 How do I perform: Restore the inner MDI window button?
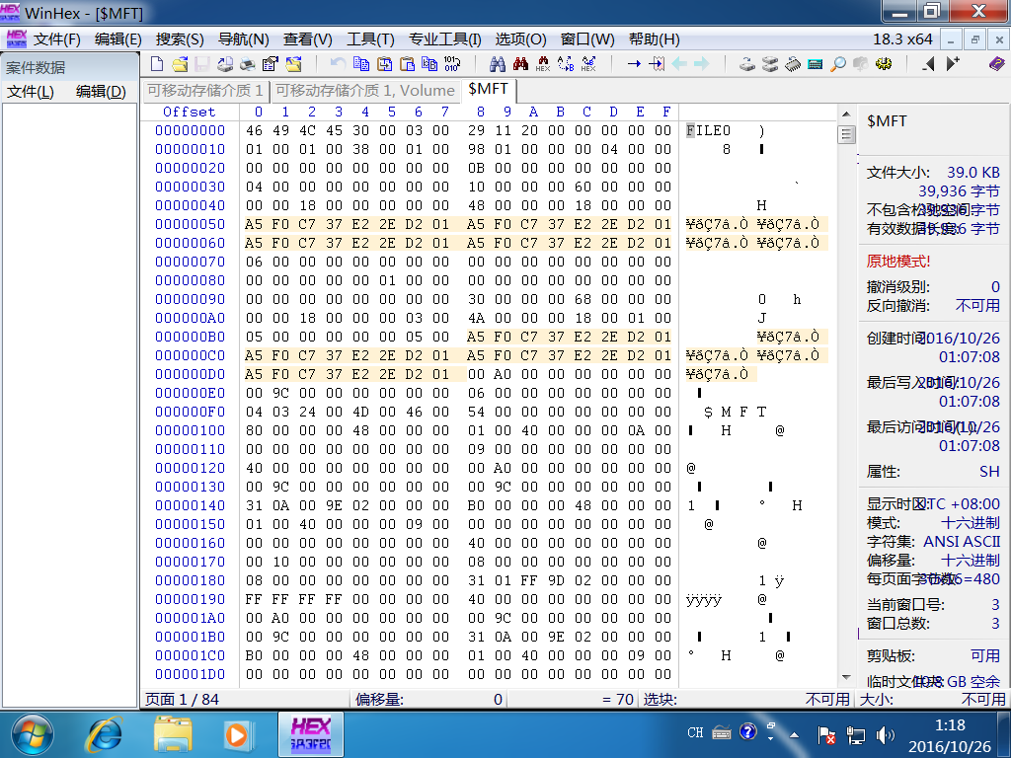tap(974, 39)
